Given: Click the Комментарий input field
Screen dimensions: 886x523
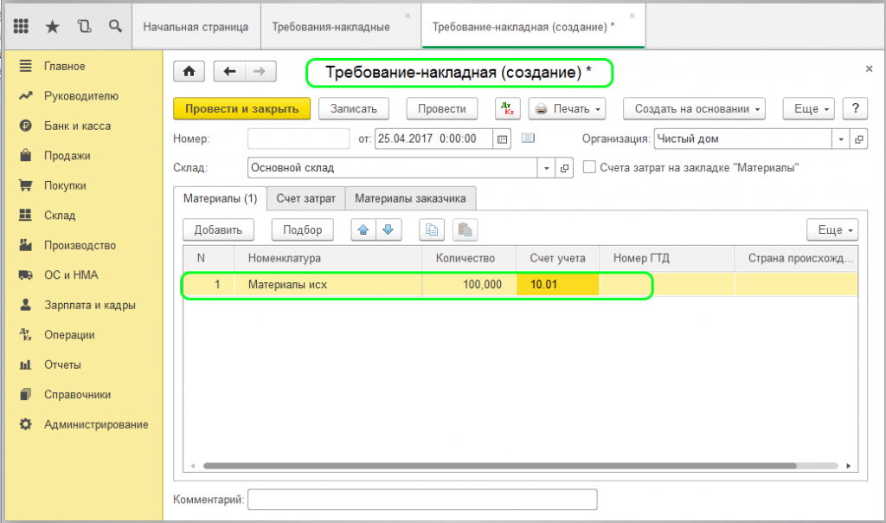Looking at the screenshot, I should (421, 500).
